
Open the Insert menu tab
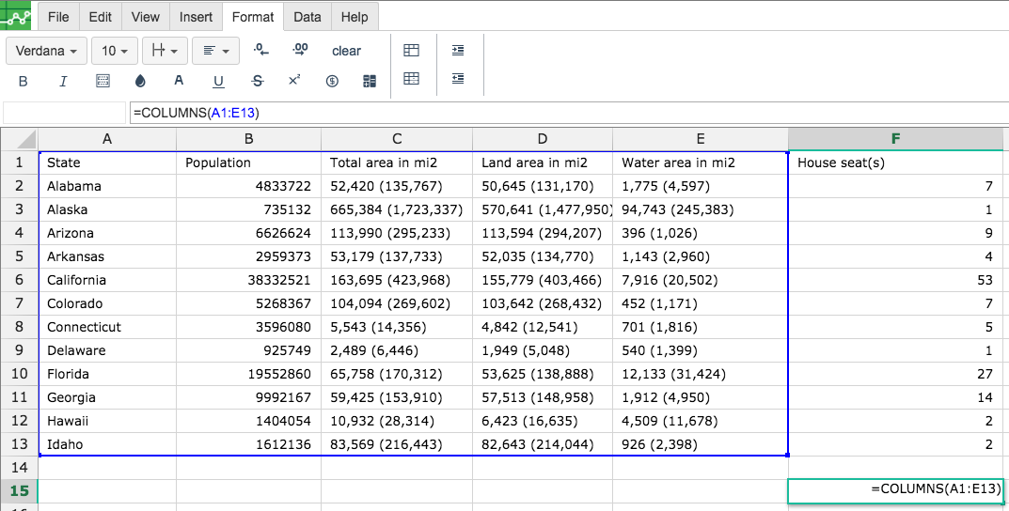point(196,17)
